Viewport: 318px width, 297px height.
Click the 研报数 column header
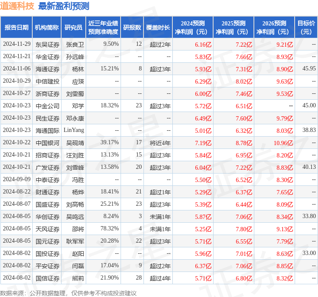(x=132, y=28)
